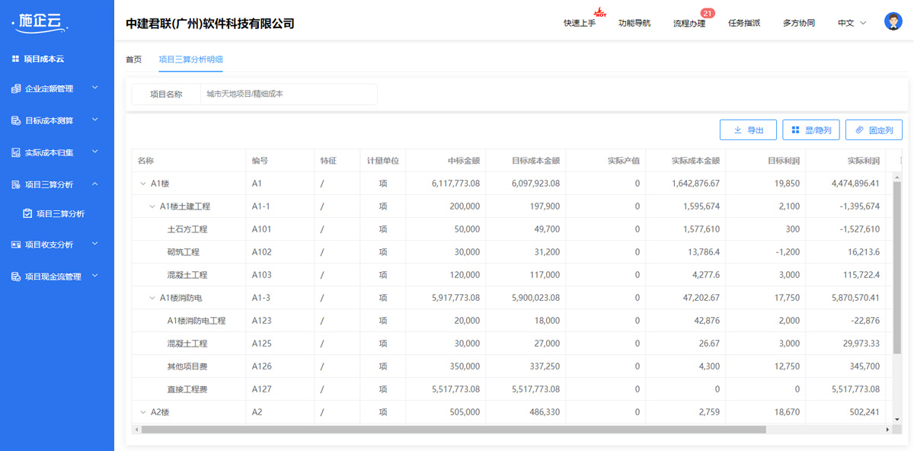Collapse the A1楼 tree row
Image resolution: width=914 pixels, height=451 pixels.
(x=142, y=184)
